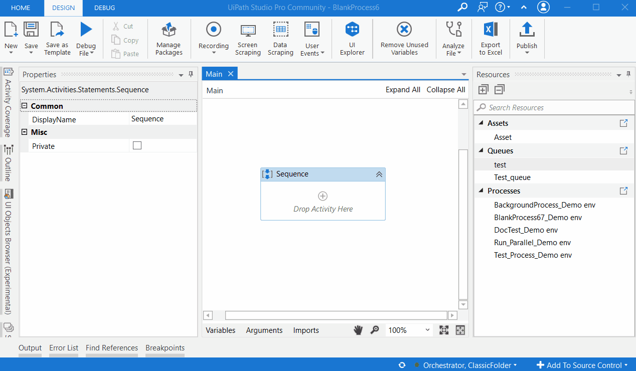Launch Data Scraping
The width and height of the screenshot is (636, 371).
pos(280,39)
